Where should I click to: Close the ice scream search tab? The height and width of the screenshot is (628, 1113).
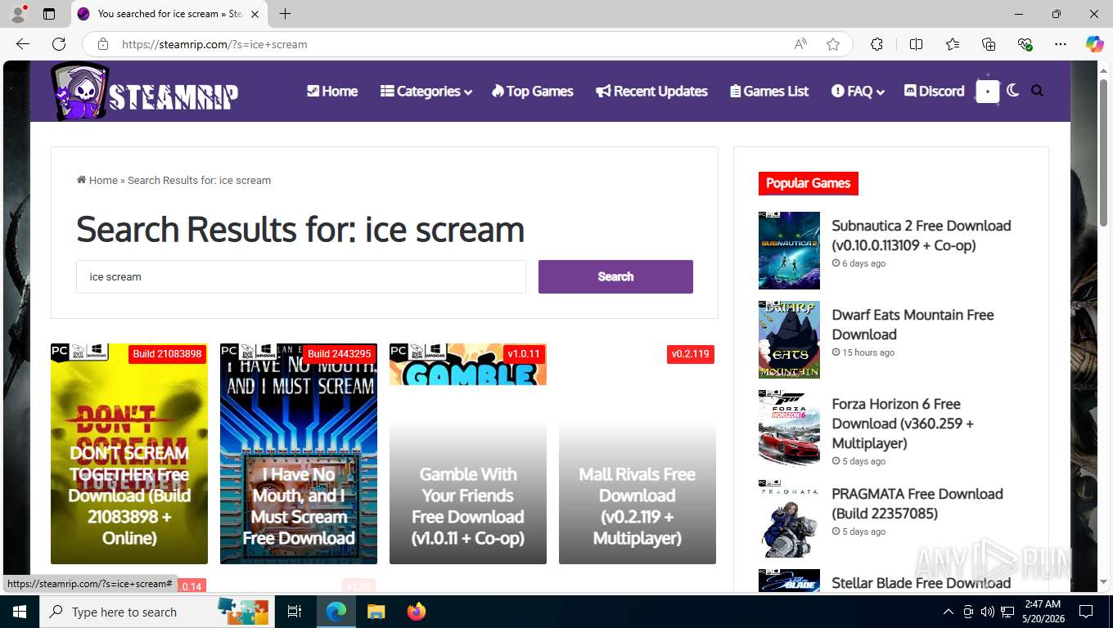pos(255,14)
